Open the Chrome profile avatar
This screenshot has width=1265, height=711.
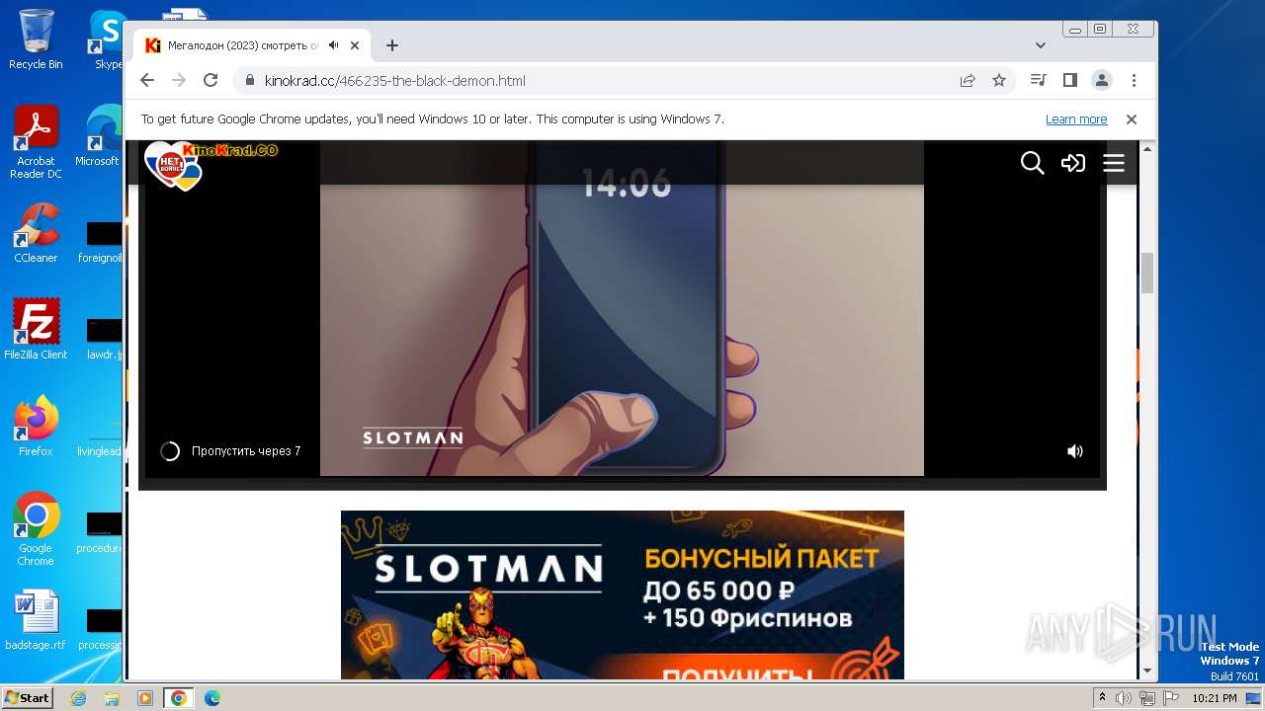[x=1102, y=81]
